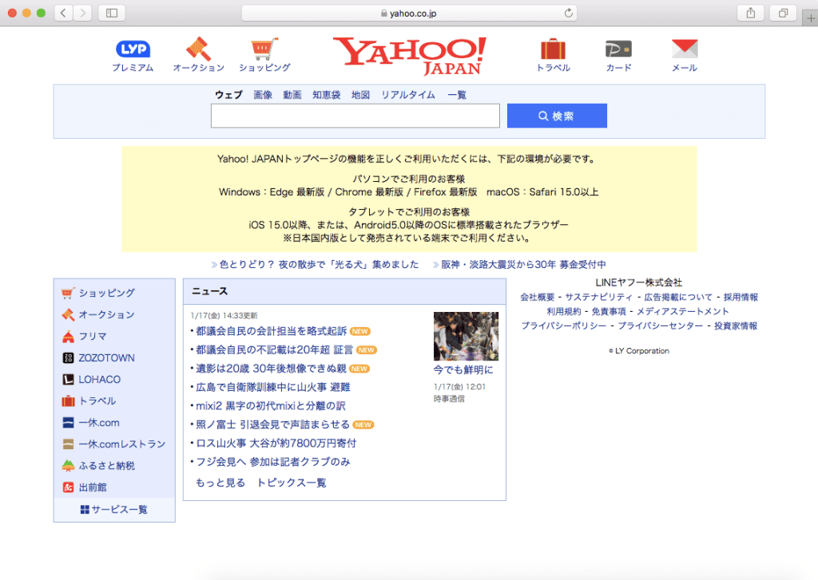Click LOHACO icon in sidebar
The height and width of the screenshot is (580, 818).
pos(68,380)
